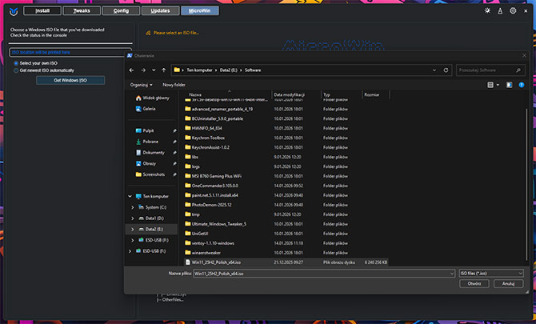Switch to the Tweaks tab
Image resolution: width=536 pixels, height=324 pixels.
(x=81, y=11)
